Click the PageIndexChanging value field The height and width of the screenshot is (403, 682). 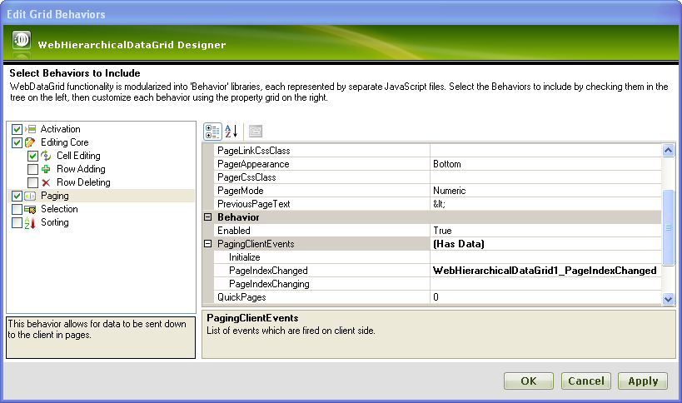click(x=545, y=284)
